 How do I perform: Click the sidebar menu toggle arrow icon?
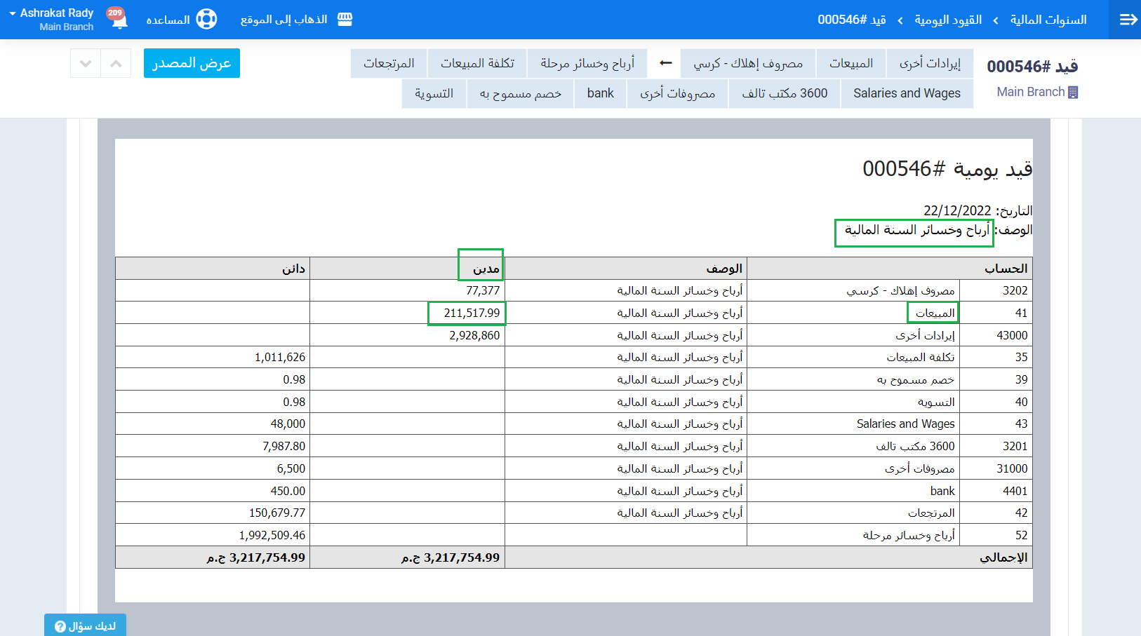pos(1128,20)
